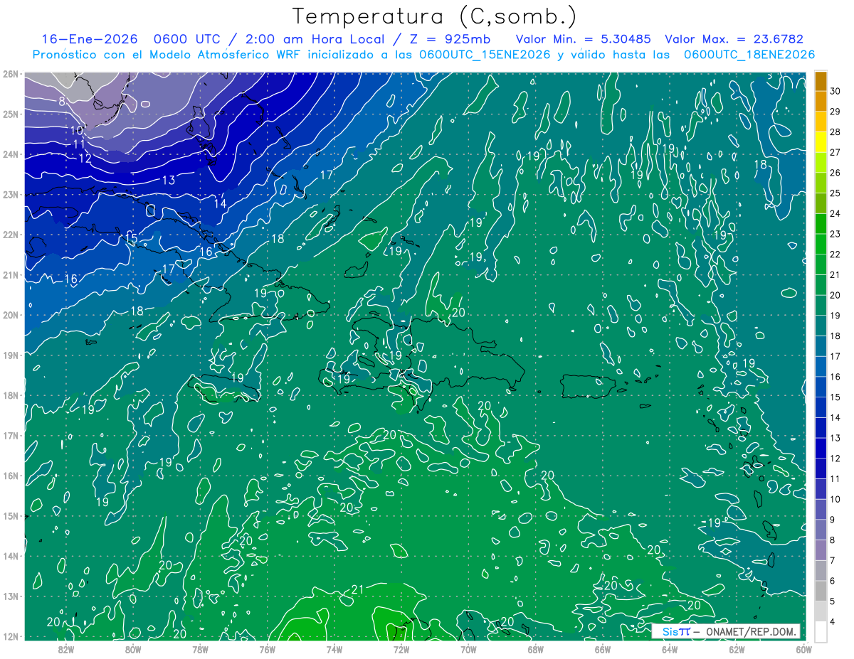Screen dimensions: 854x659
Task: Click the 19N latitude axis label
Action: click(10, 355)
